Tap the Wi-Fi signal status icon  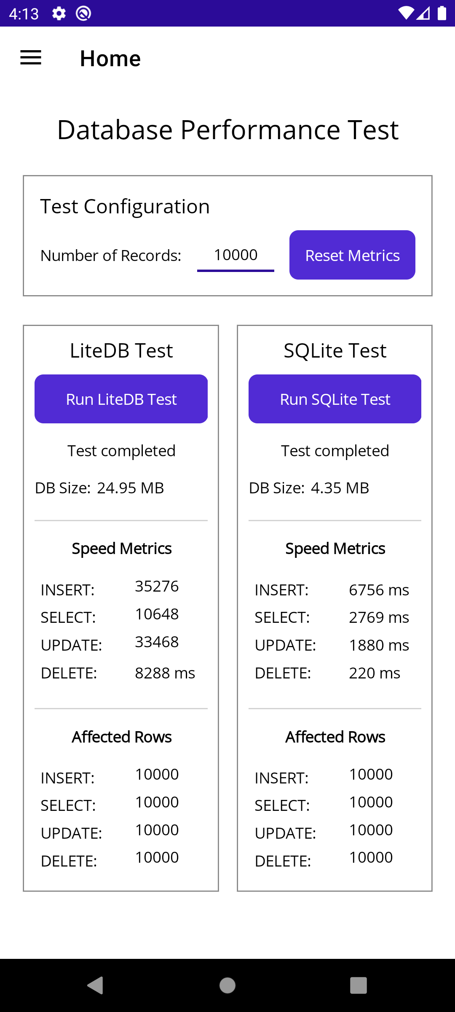click(x=406, y=13)
